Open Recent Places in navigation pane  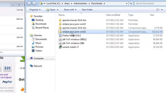click(x=42, y=28)
